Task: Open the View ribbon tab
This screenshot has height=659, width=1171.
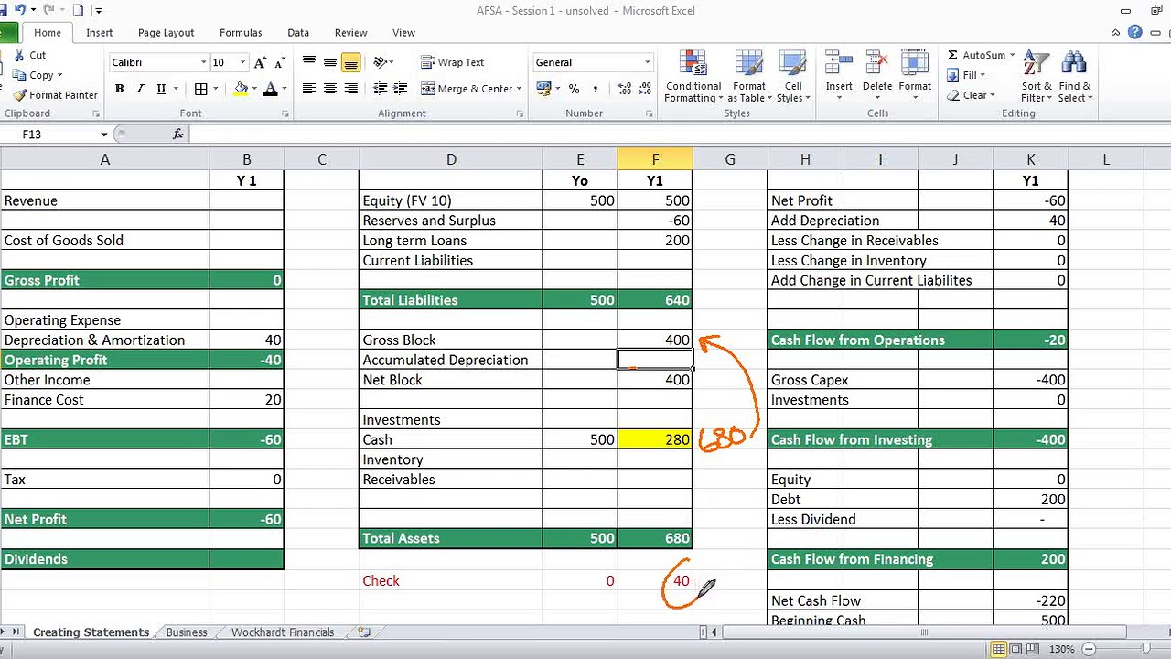Action: (x=403, y=33)
